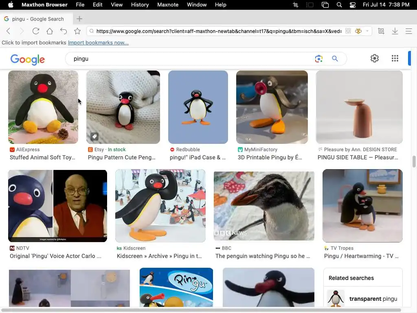417x313 pixels.
Task: Click 'pingu!" iPad Case &…' title
Action: coord(198,158)
